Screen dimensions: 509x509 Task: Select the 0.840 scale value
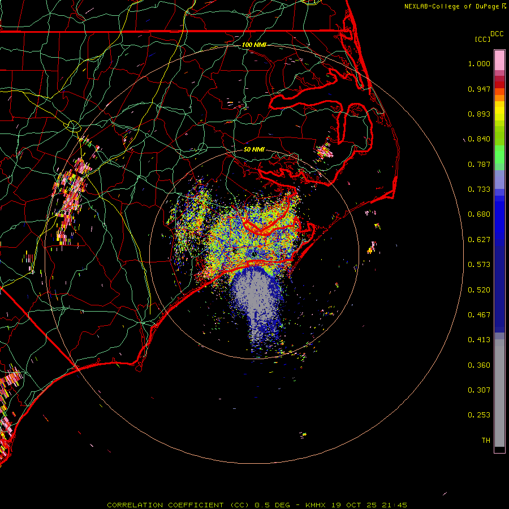click(479, 139)
